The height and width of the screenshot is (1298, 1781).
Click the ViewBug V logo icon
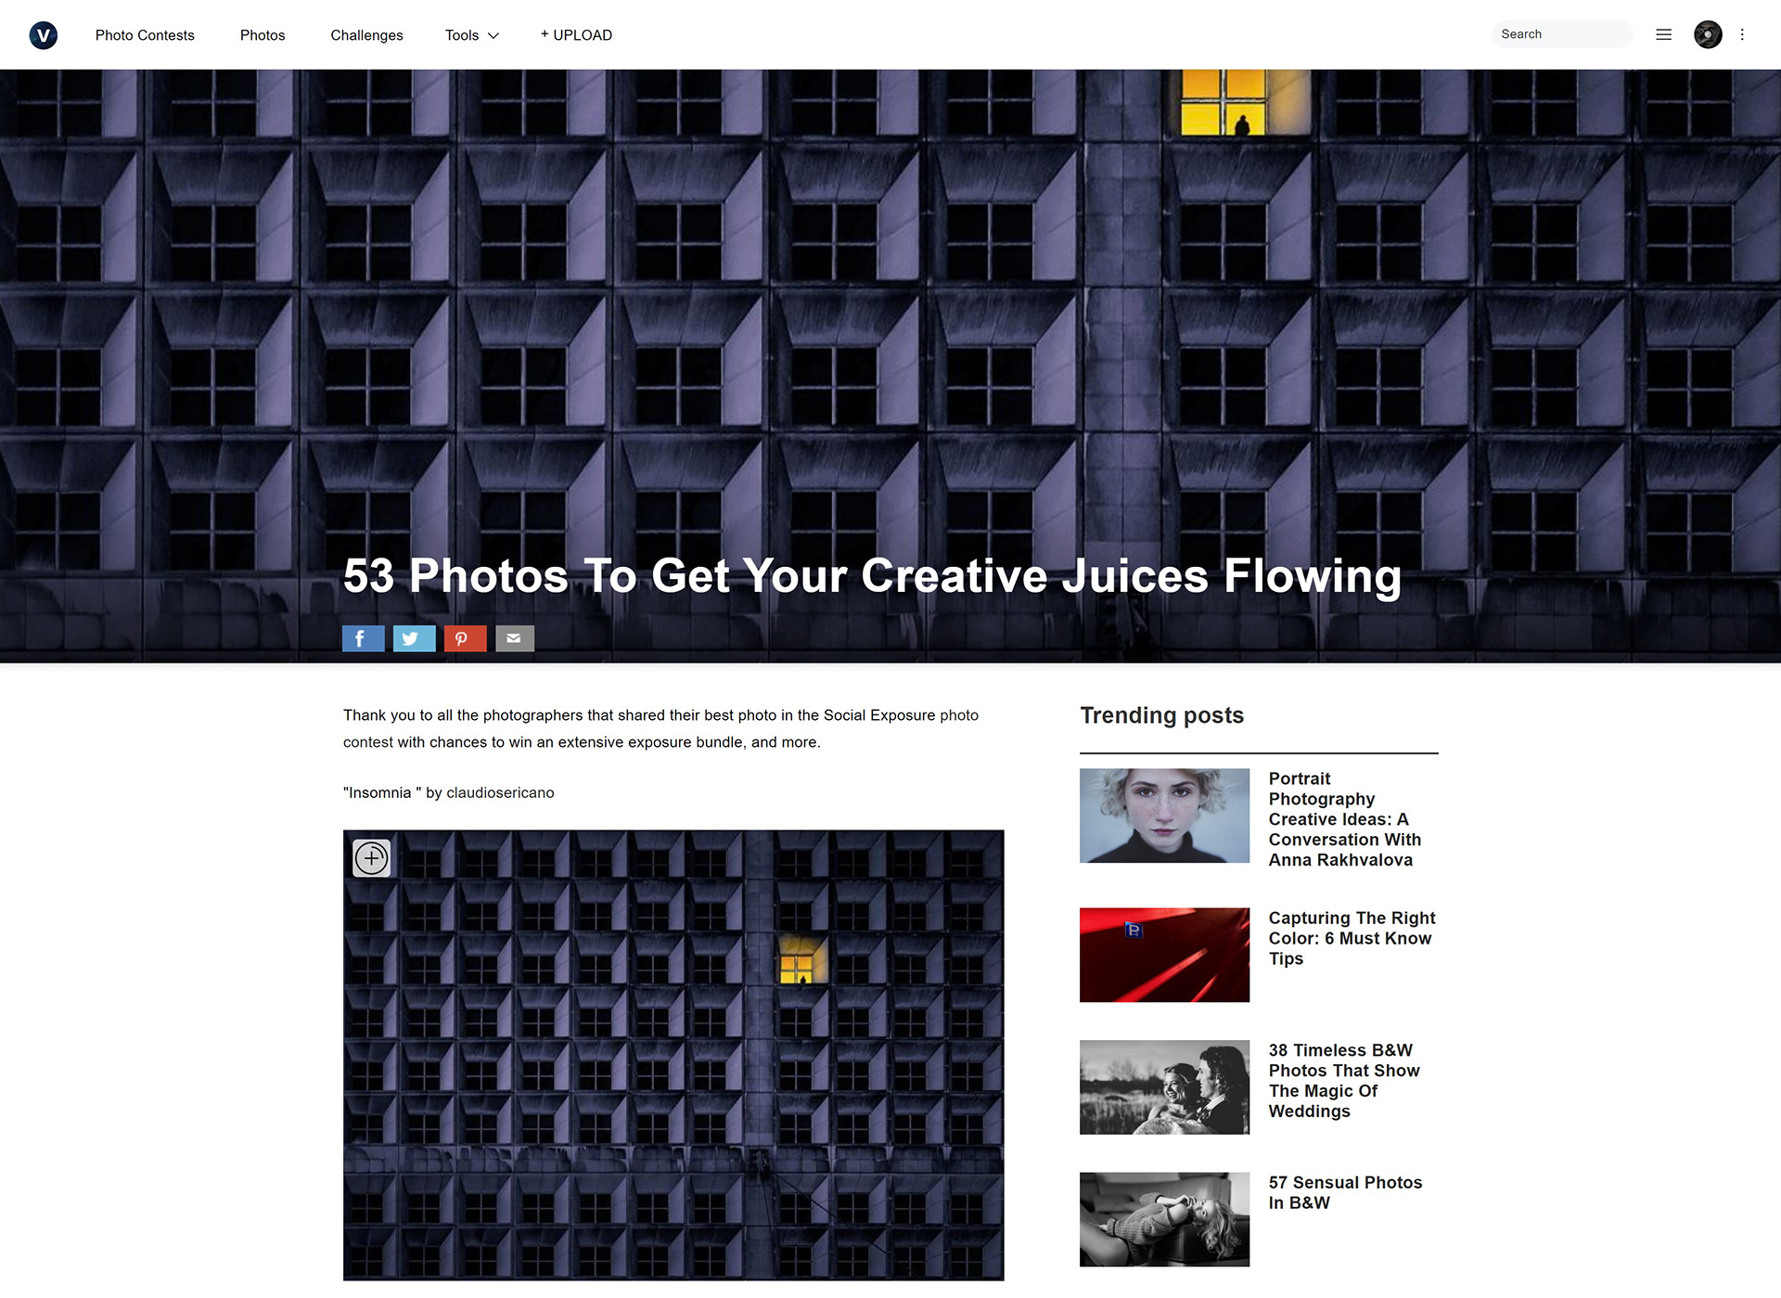(x=44, y=35)
